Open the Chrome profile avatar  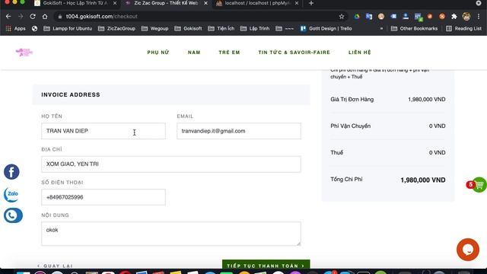(466, 17)
